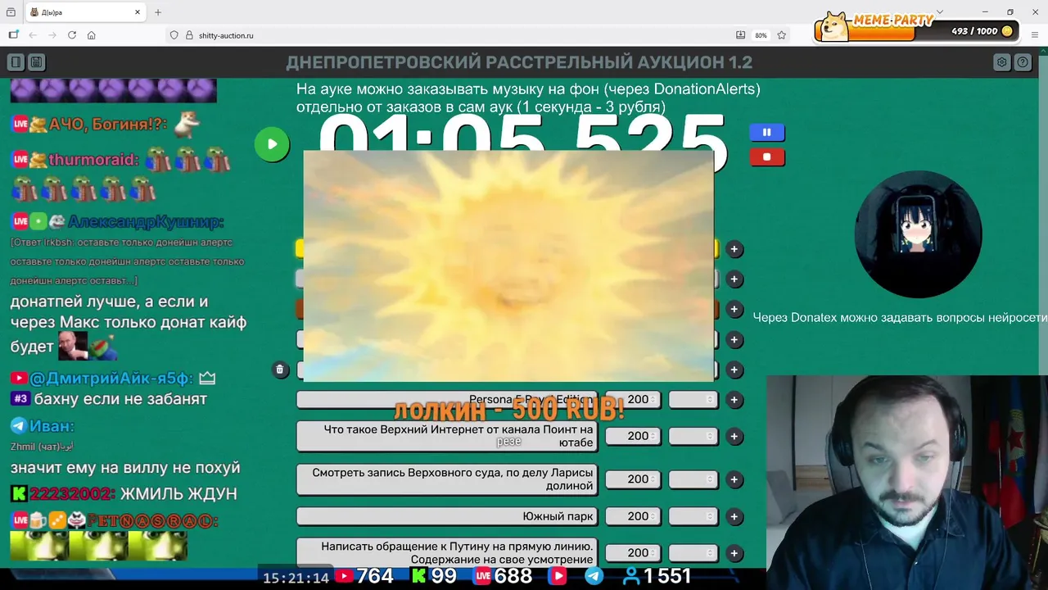
Task: Click plus on Верхний Интернет lot
Action: point(734,437)
